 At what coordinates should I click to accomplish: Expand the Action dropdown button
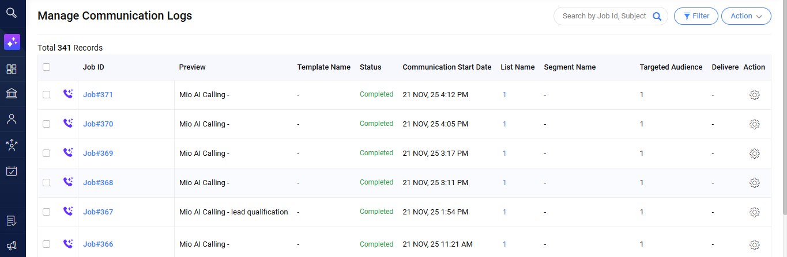click(x=745, y=16)
